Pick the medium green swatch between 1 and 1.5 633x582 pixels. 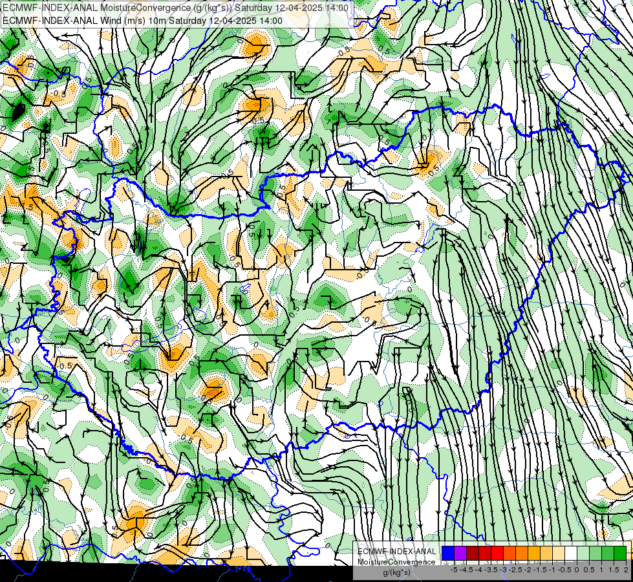click(x=608, y=553)
